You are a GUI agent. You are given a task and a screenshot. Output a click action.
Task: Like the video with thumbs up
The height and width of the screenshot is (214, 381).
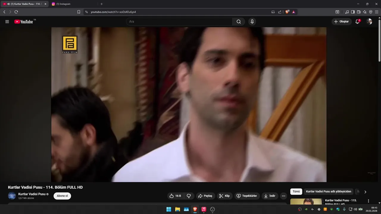(x=175, y=196)
